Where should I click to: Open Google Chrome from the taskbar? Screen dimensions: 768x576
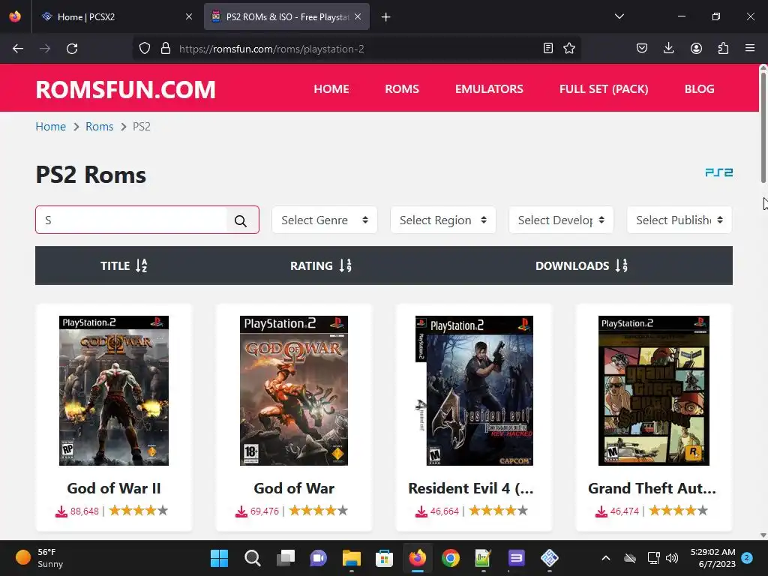click(451, 558)
